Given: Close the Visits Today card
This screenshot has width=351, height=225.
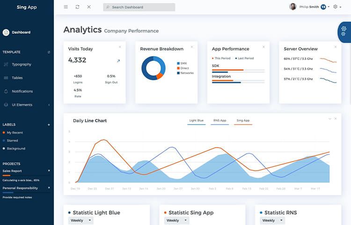Looking at the screenshot, I should point(120,47).
